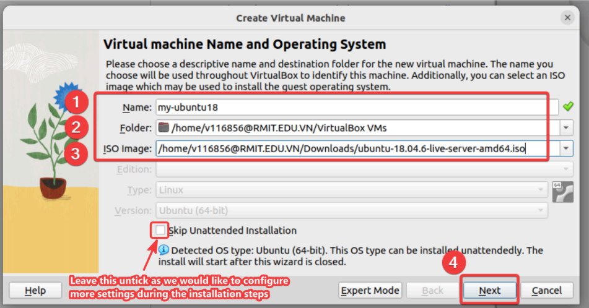Click the green name validation checkmark icon
The height and width of the screenshot is (308, 589).
click(x=568, y=106)
